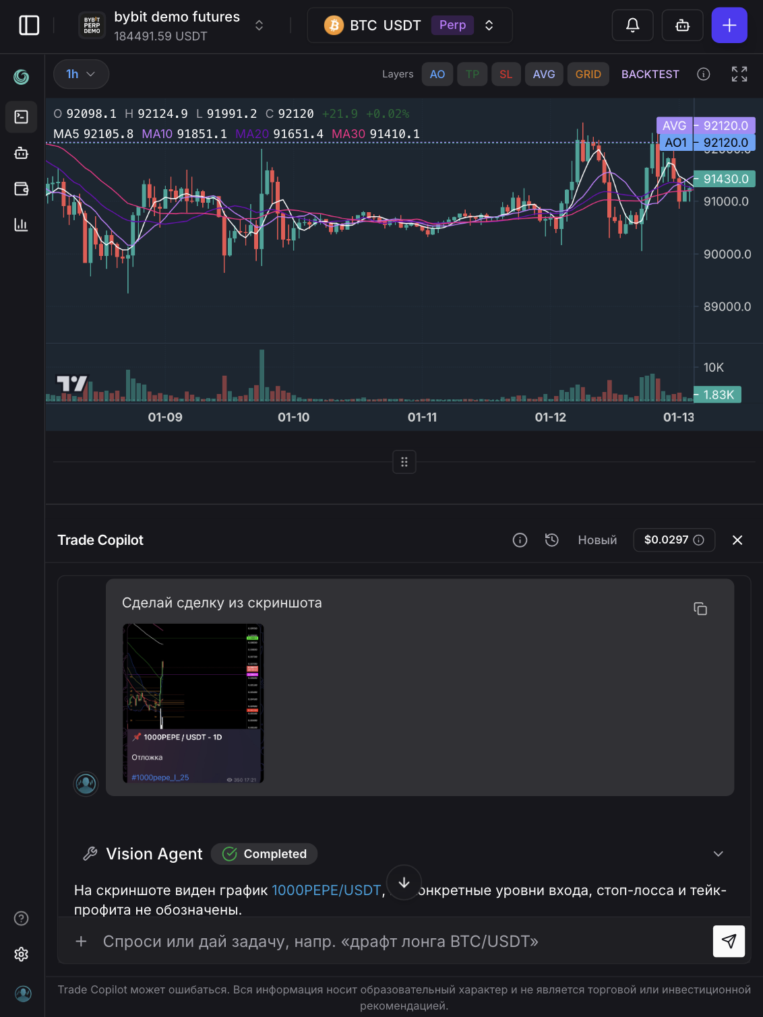Select the terminal trading panel in sidebar
This screenshot has height=1017, width=763.
pos(21,117)
